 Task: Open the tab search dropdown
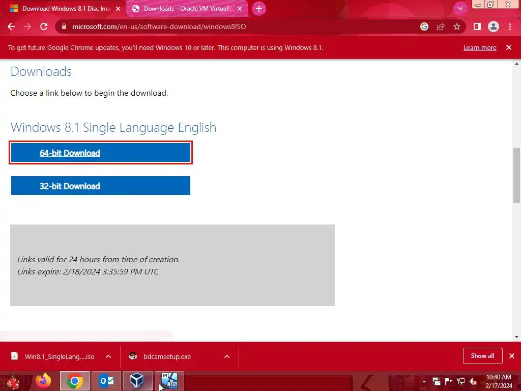click(x=460, y=9)
